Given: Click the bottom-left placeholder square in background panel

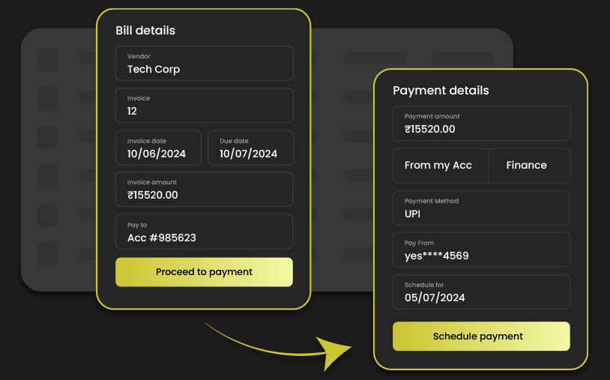Looking at the screenshot, I should pyautogui.click(x=47, y=253).
